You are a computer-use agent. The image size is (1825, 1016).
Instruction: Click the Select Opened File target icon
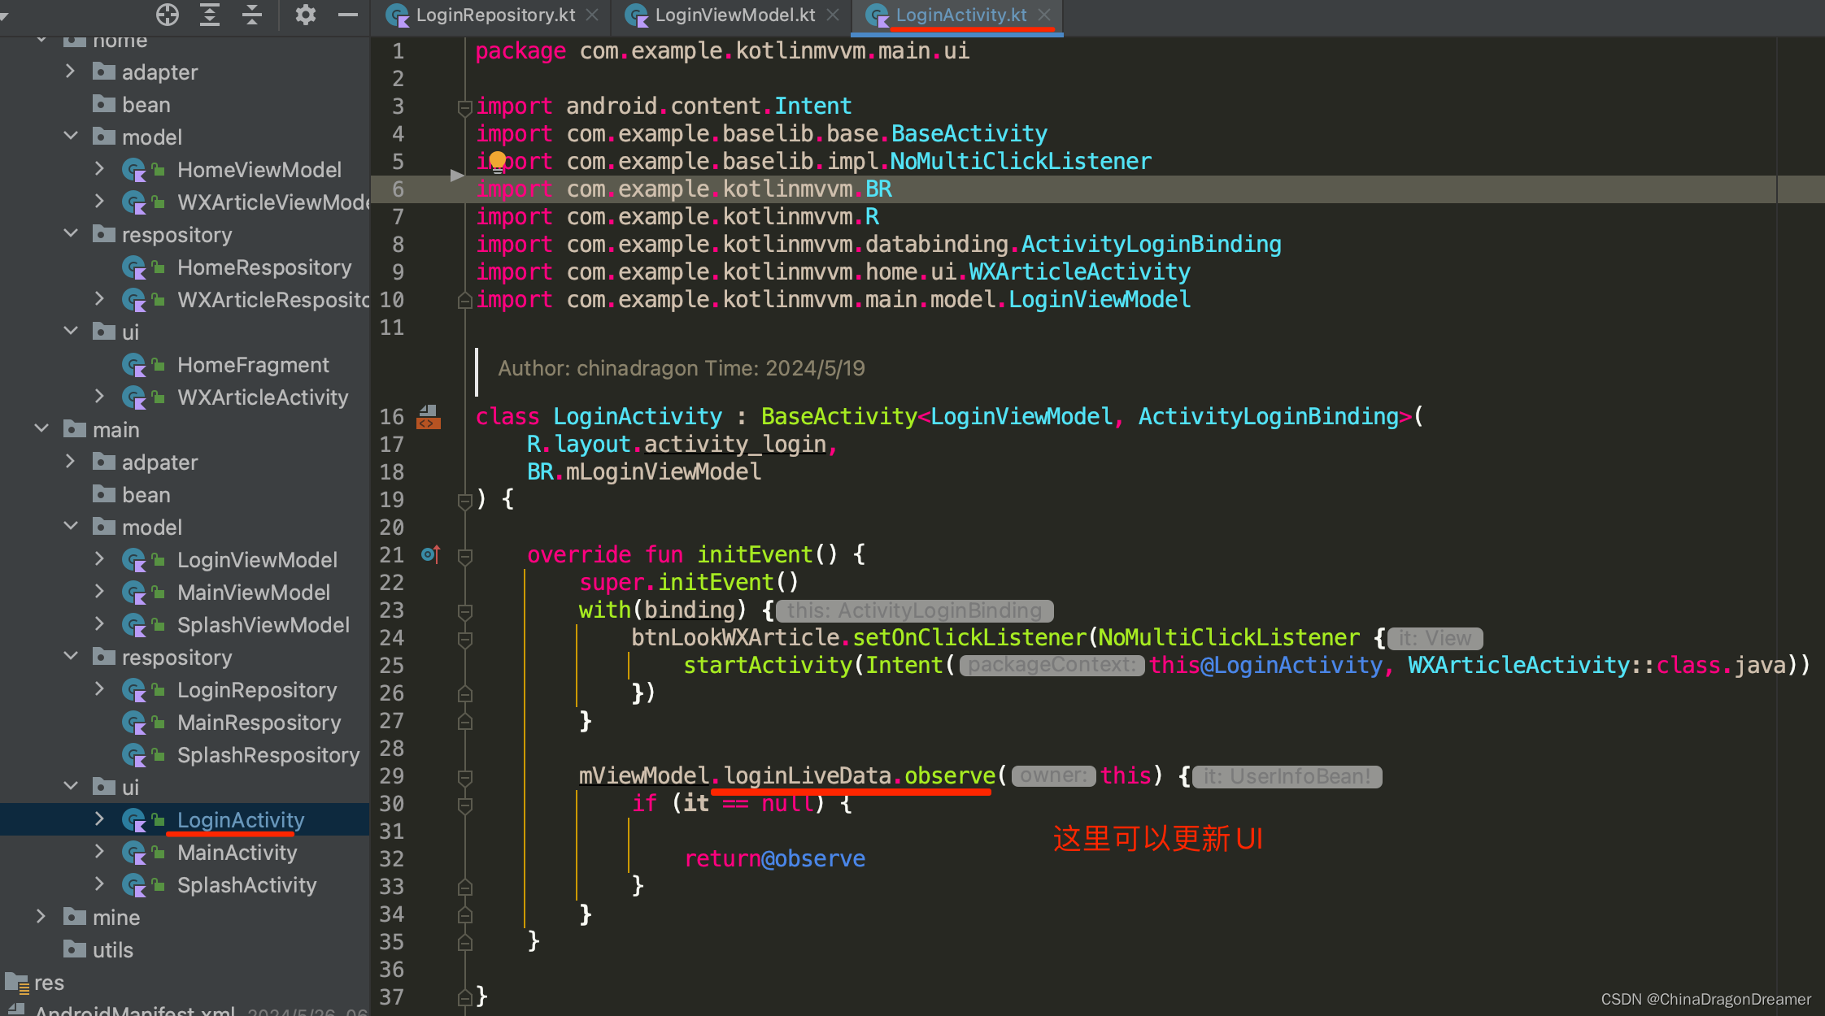pos(167,15)
